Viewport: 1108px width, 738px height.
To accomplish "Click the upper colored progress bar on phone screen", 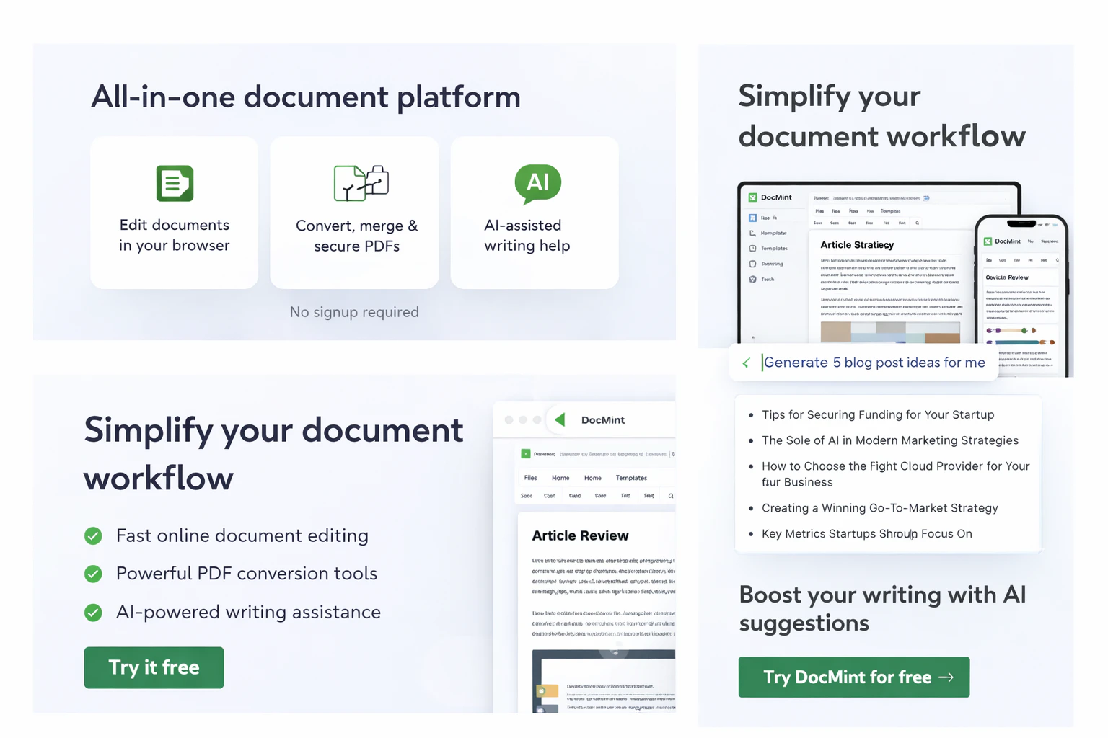I will pos(1011,330).
